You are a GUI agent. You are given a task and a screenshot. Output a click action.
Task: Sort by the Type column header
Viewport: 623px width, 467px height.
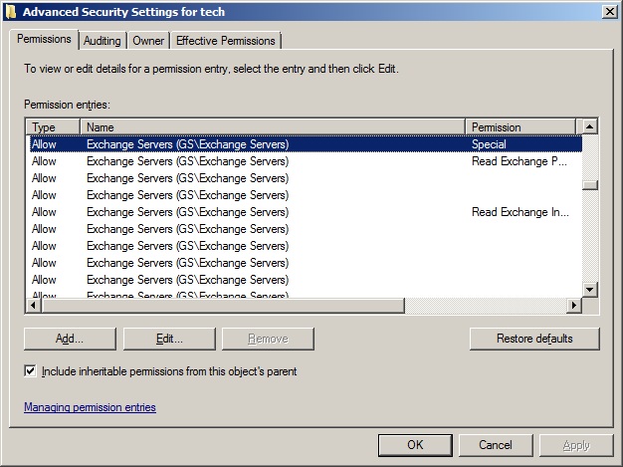53,127
